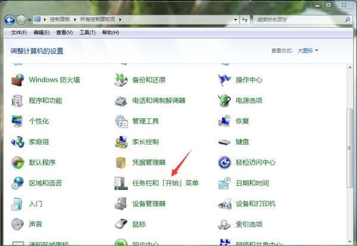Open the 文件(F) menu
The image size is (357, 246).
click(19, 33)
